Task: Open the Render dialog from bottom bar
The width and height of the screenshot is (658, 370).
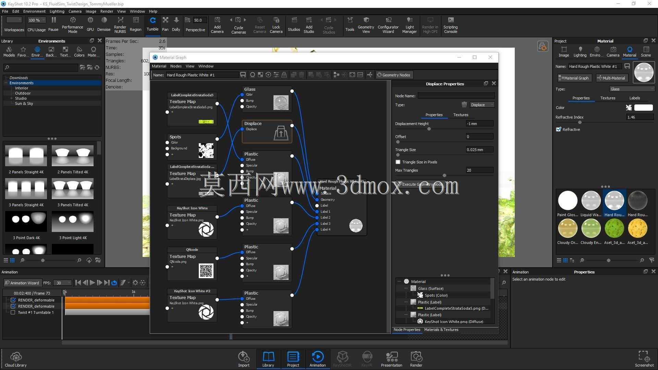Action: pos(416,359)
